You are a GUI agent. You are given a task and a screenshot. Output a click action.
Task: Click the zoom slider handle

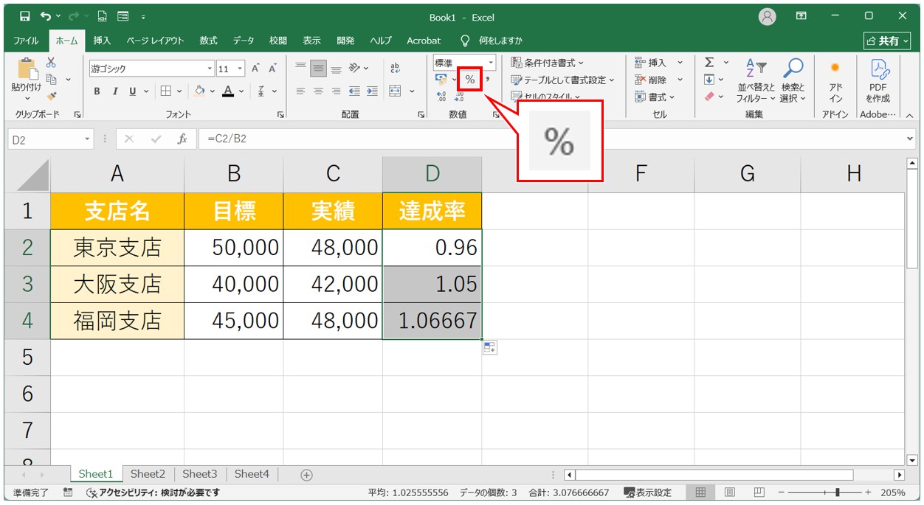point(837,492)
